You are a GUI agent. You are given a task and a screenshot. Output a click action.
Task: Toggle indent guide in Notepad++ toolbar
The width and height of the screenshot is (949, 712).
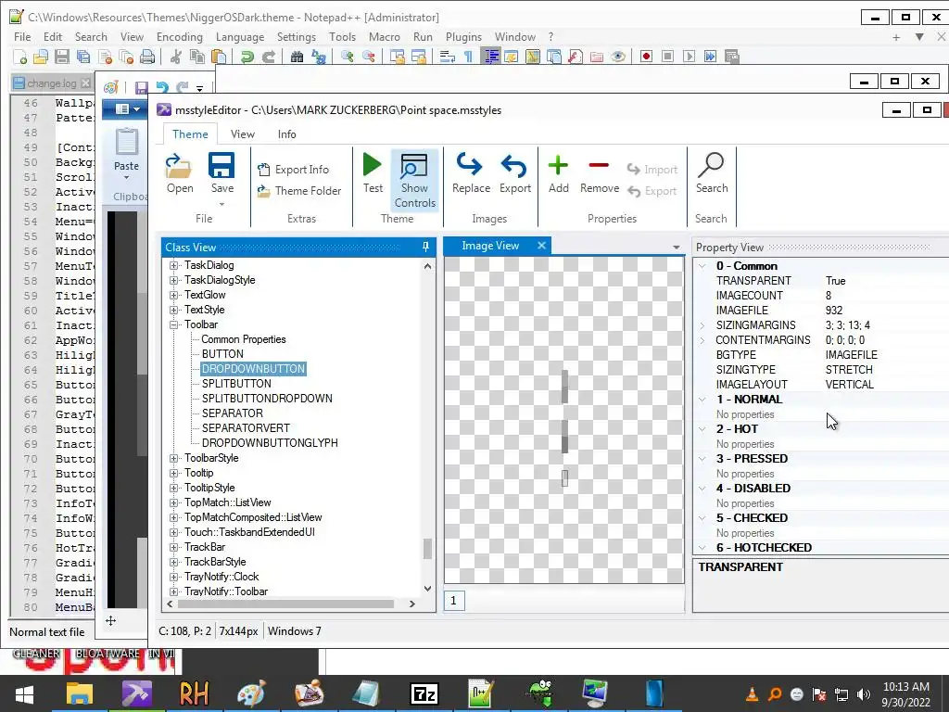[490, 57]
